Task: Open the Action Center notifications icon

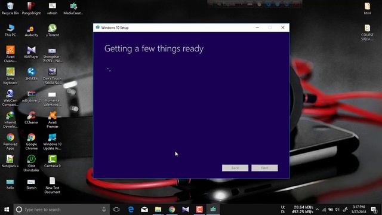Action: 374,210
